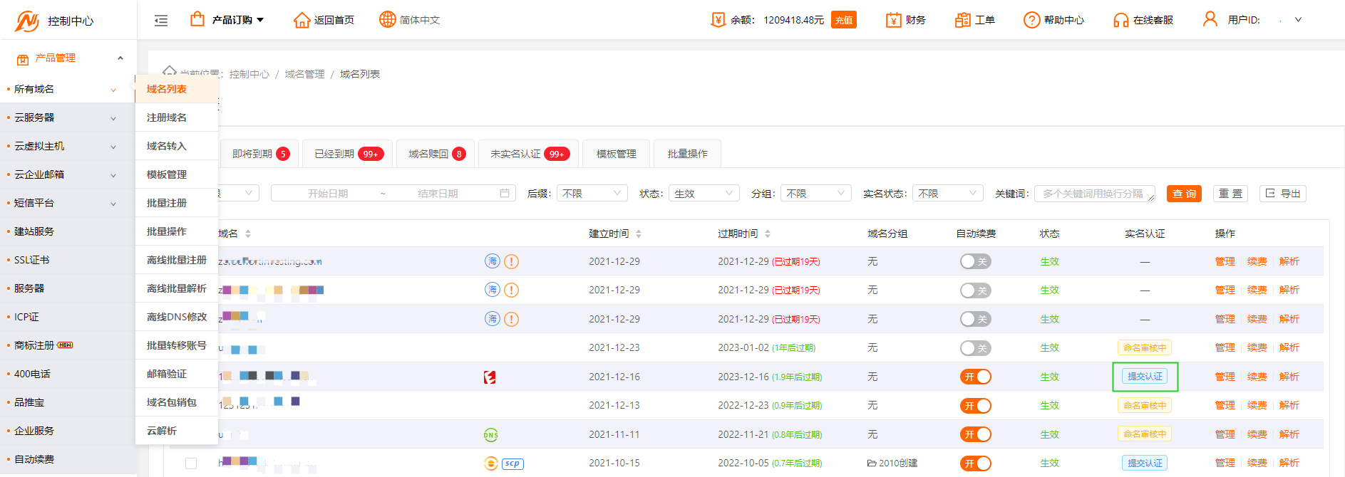This screenshot has width=1345, height=477.
Task: Turn off auto-renew for the 2021-12-16 domain
Action: point(975,377)
